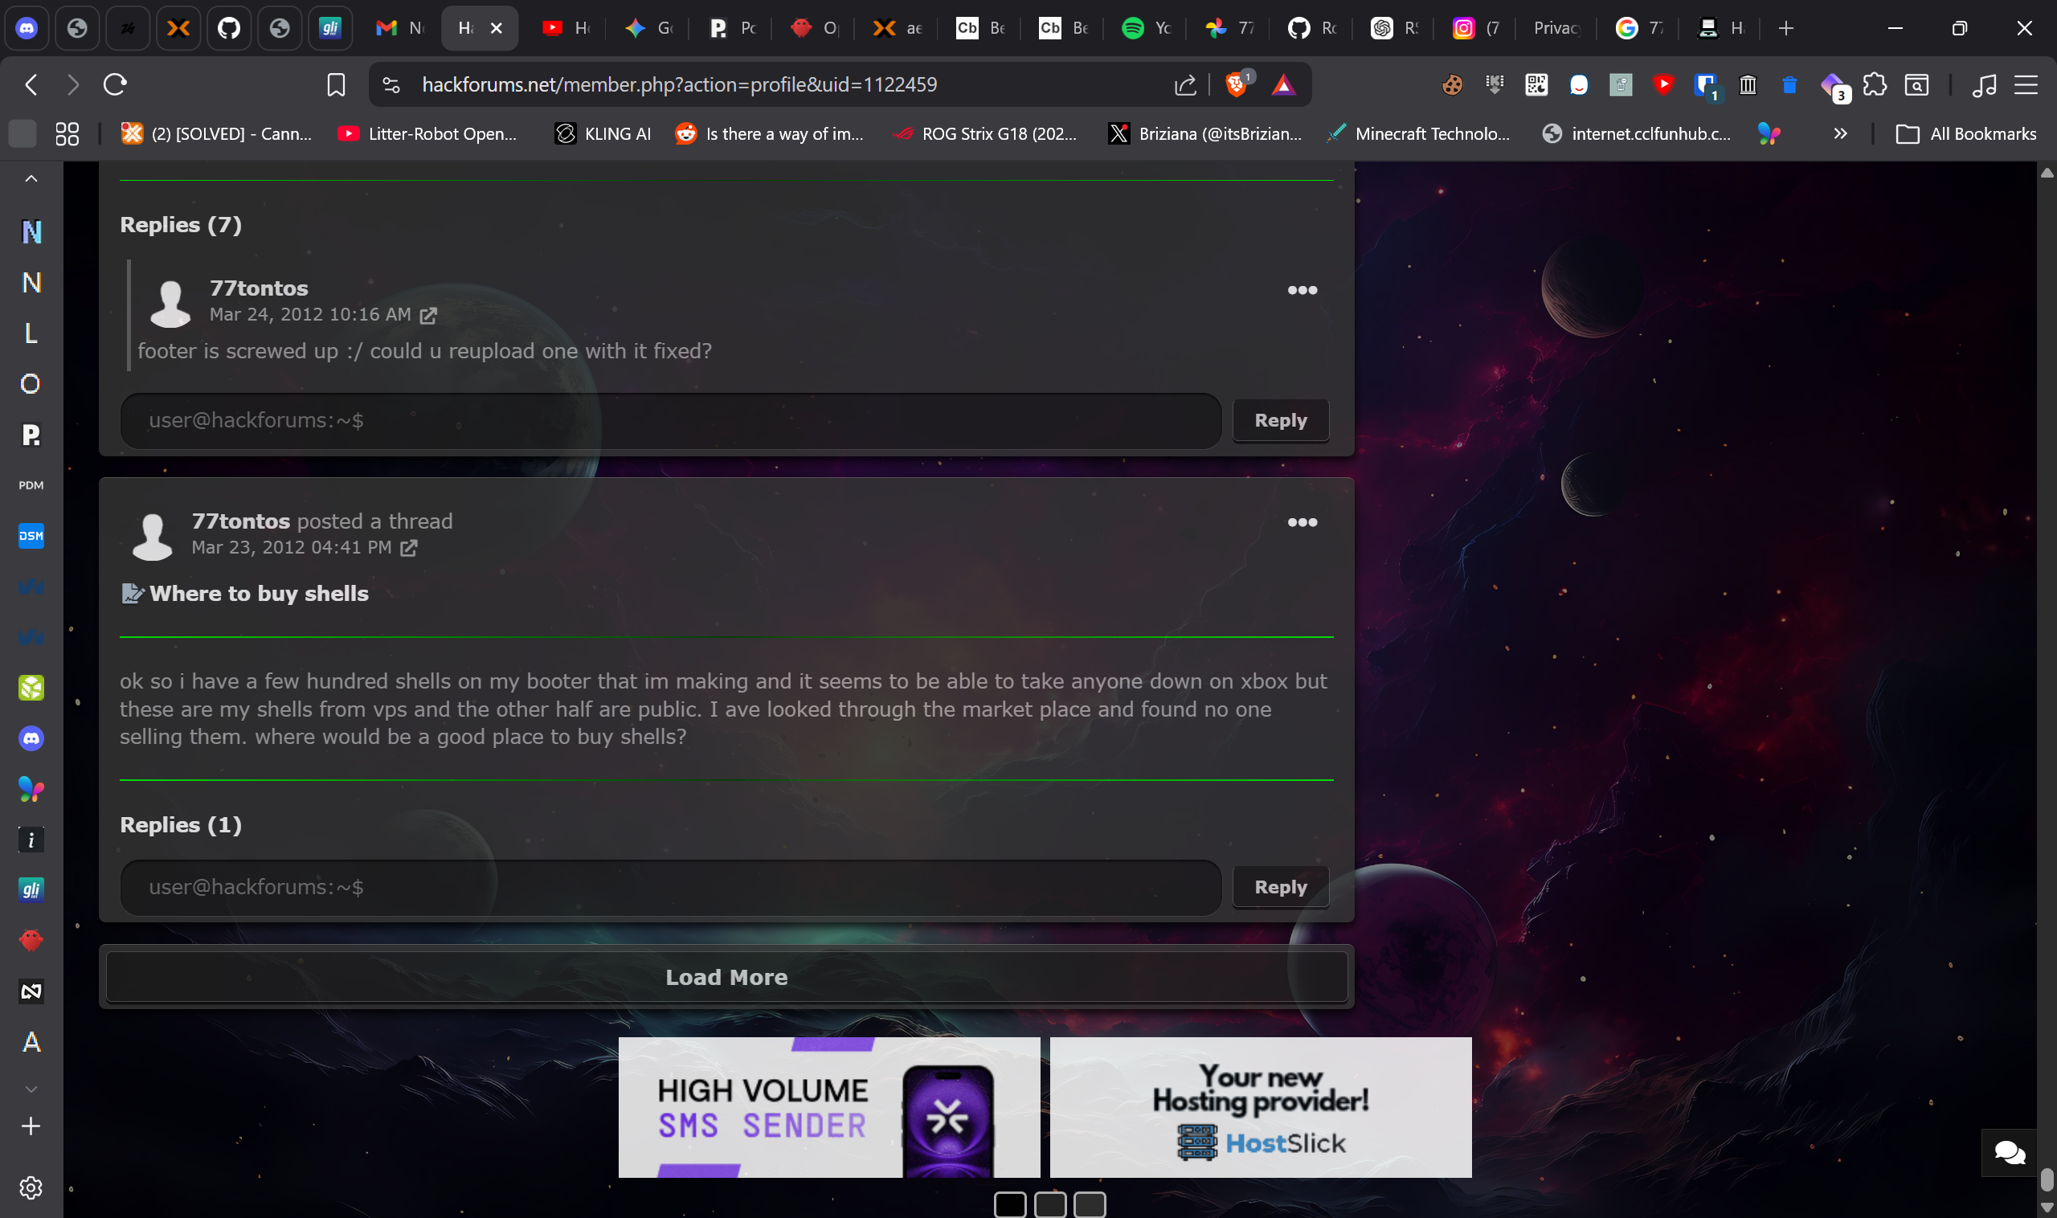The image size is (2057, 1218).
Task: Open the sidebar settings gear
Action: pos(31,1187)
